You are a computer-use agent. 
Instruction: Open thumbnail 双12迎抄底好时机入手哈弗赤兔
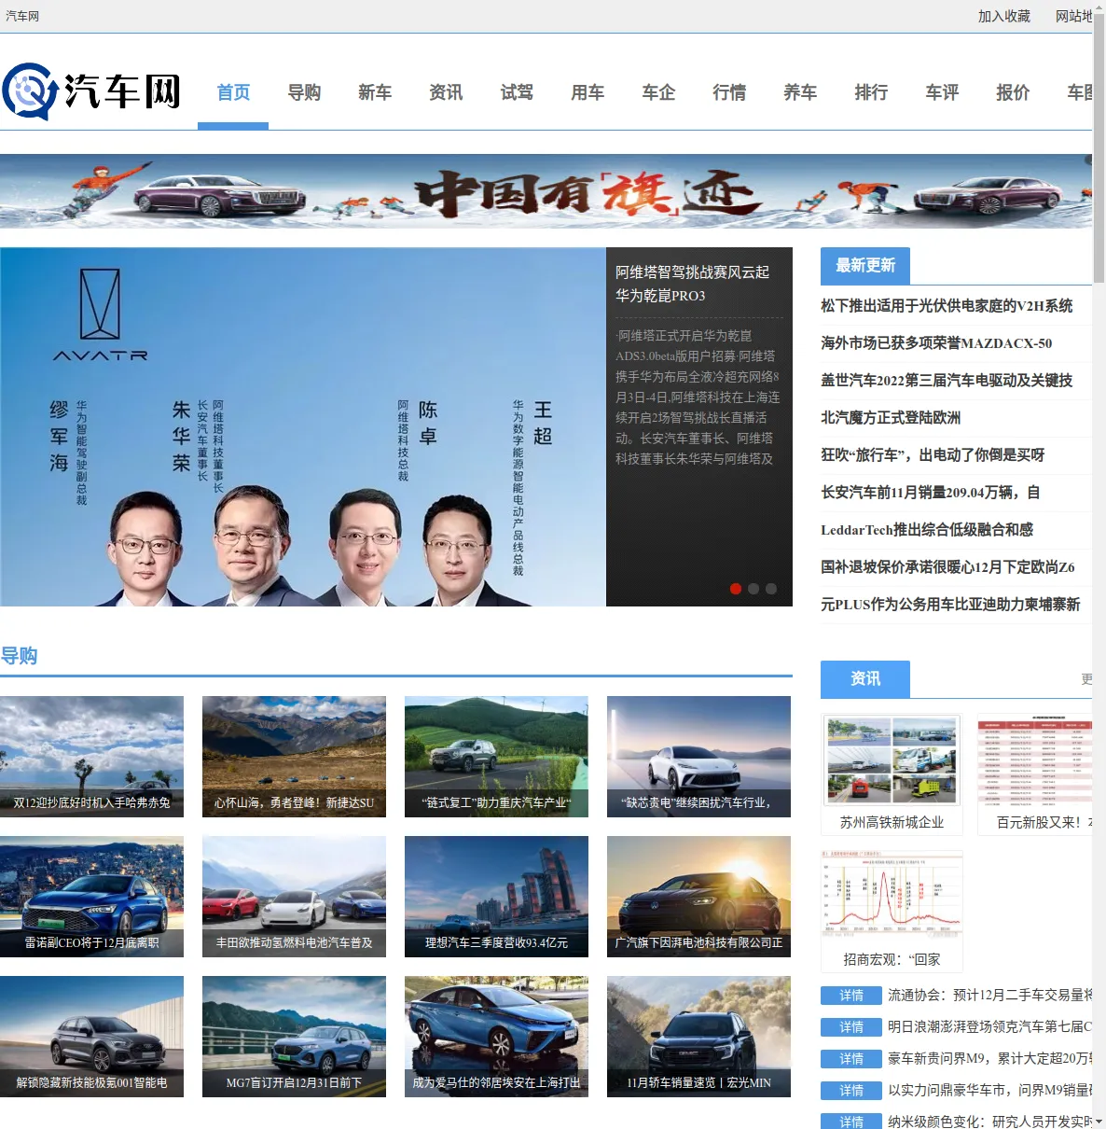pos(91,757)
